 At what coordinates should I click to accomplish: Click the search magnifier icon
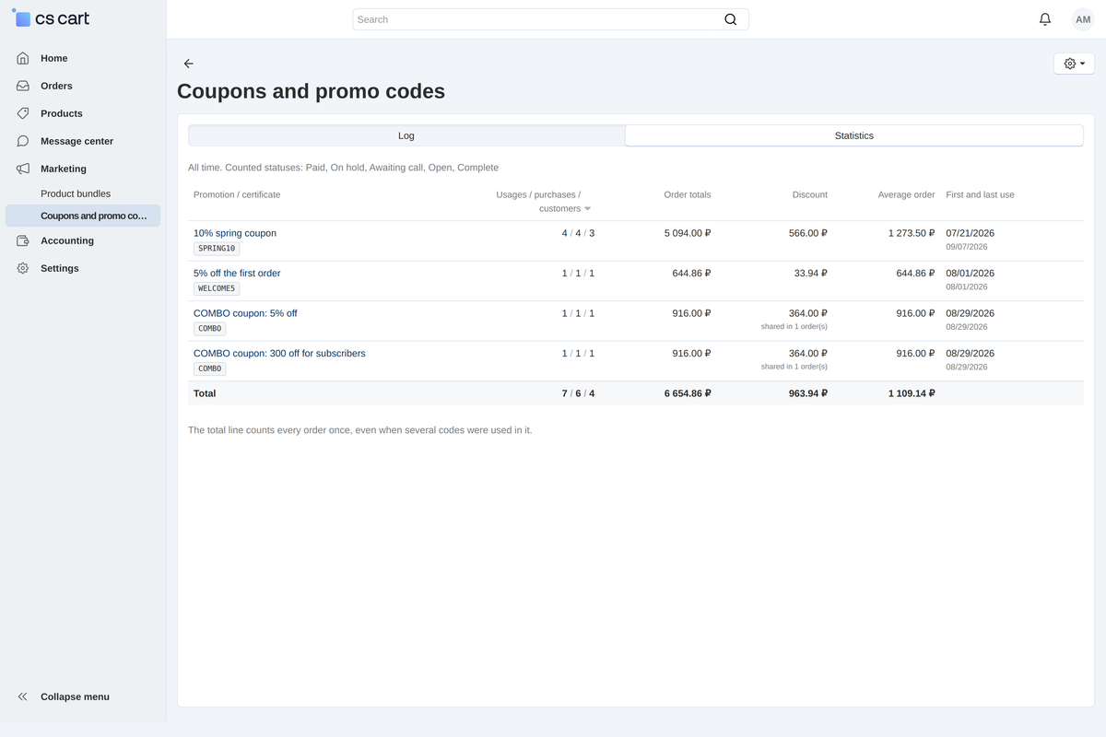pyautogui.click(x=731, y=19)
